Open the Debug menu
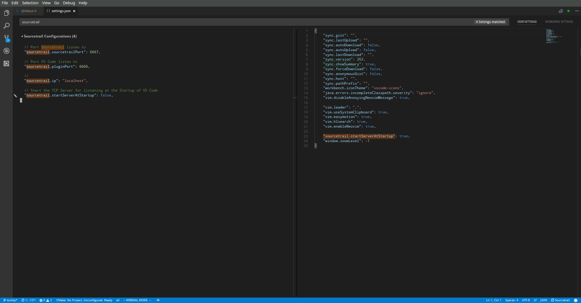 69,3
